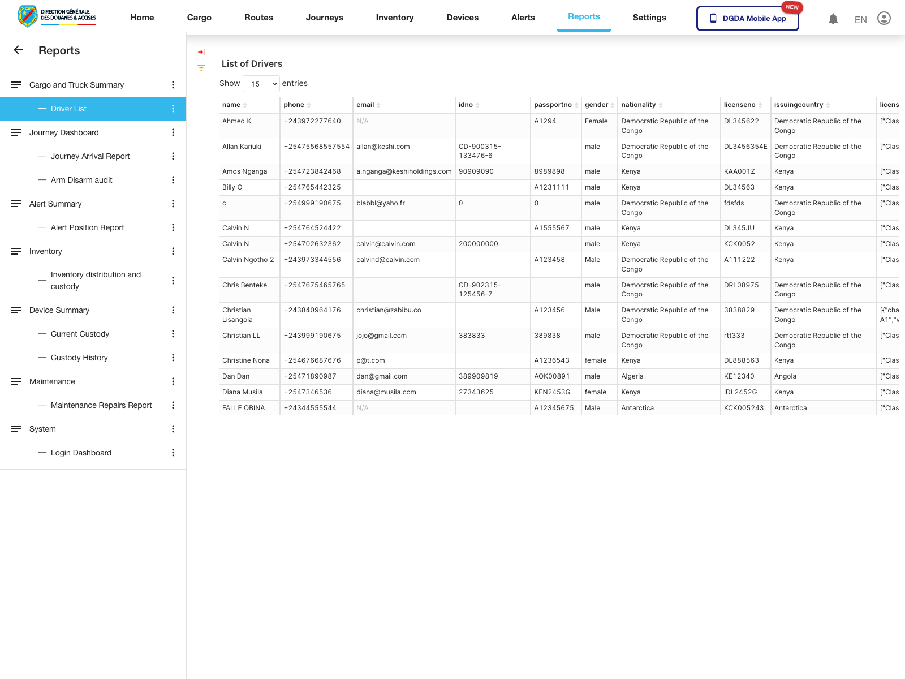Open the user account profile icon
Viewport: 905px width, 679px height.
(x=884, y=18)
